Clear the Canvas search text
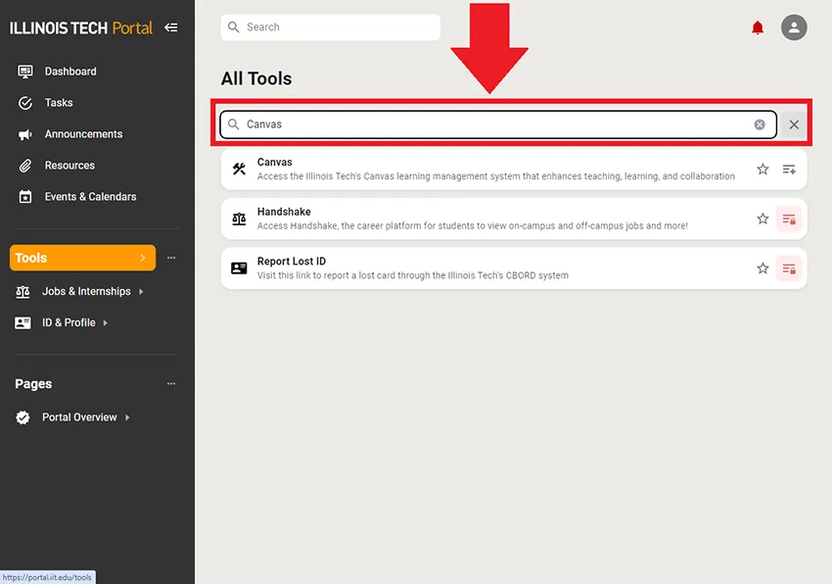832x584 pixels. tap(760, 124)
